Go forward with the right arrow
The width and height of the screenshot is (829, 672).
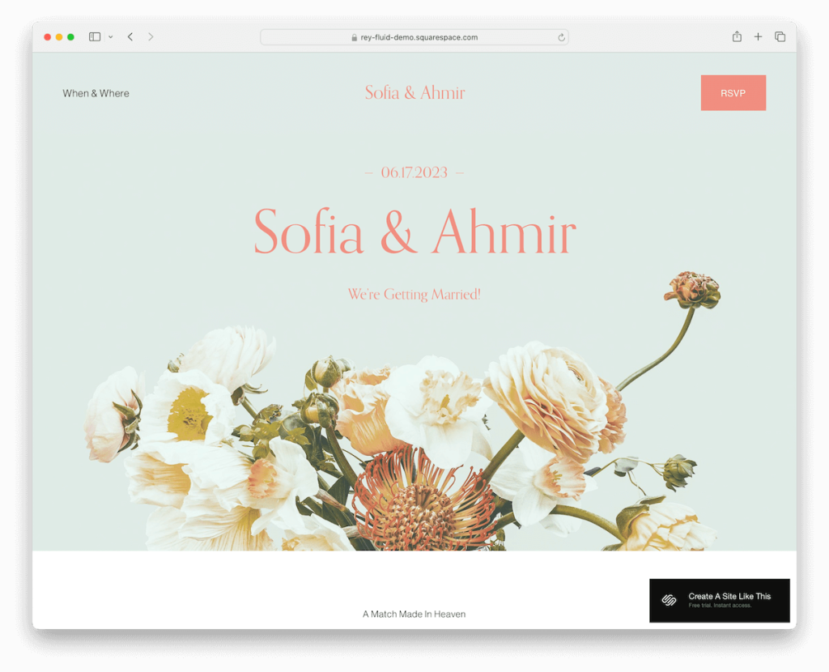(151, 37)
